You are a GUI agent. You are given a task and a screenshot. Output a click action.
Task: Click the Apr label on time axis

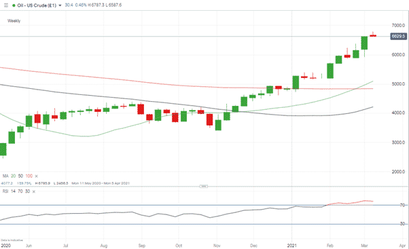click(402, 246)
